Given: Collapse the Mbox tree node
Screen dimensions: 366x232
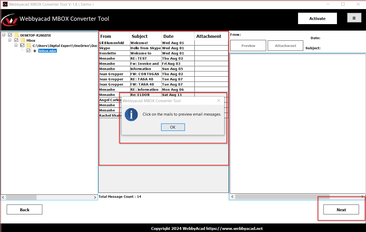Looking at the screenshot, I should pos(10,40).
